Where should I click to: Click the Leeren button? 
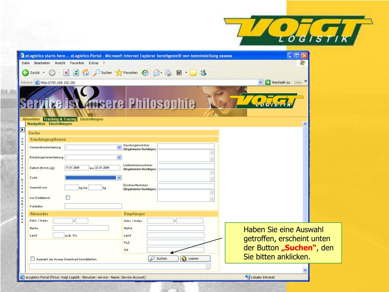(195, 259)
